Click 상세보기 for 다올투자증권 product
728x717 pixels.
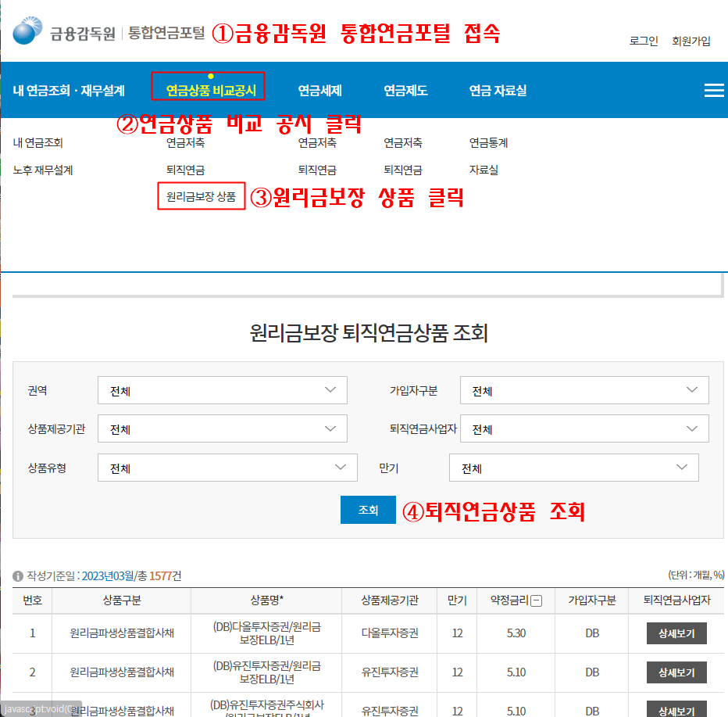click(x=676, y=633)
